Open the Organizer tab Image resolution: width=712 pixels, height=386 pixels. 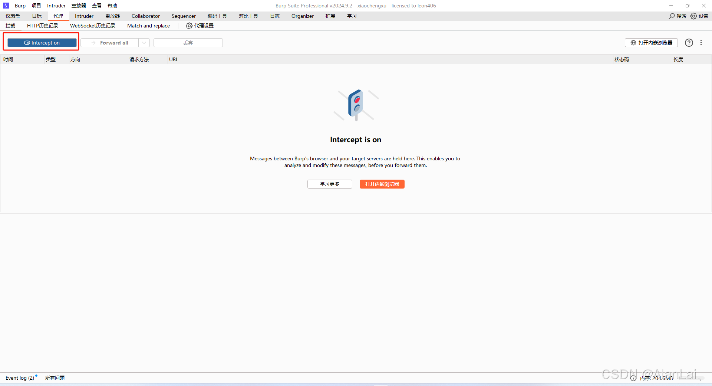(x=303, y=16)
